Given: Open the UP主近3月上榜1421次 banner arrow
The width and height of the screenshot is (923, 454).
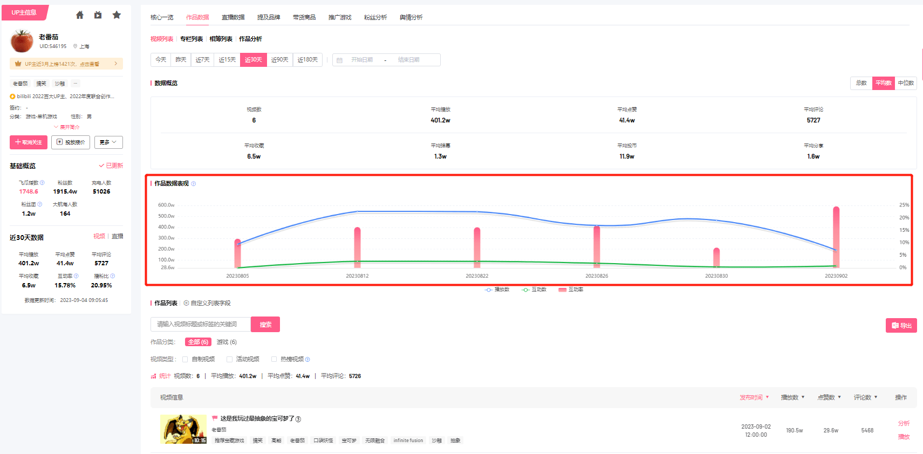Looking at the screenshot, I should 116,64.
